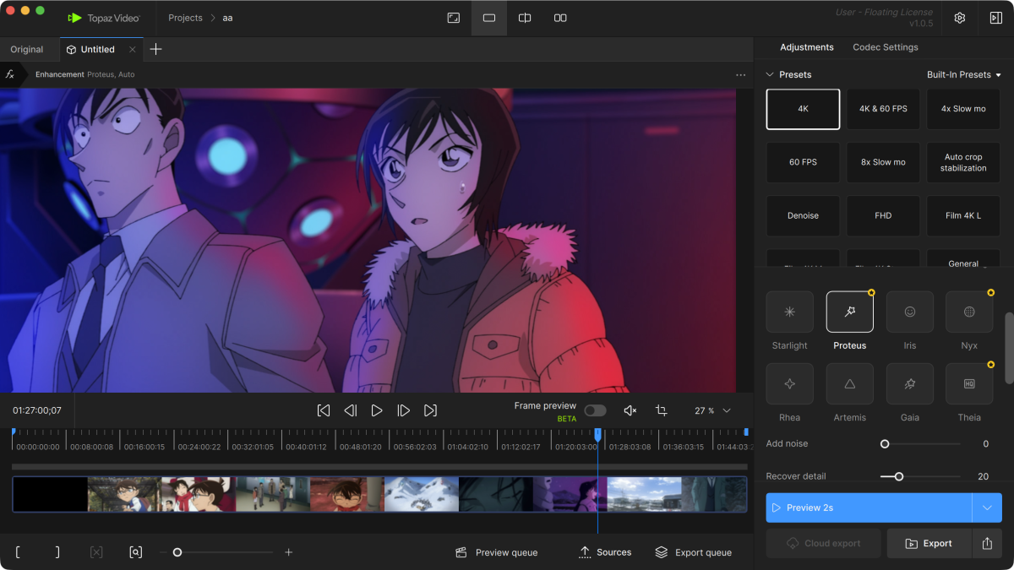This screenshot has height=570, width=1014.
Task: Select the Starlight AI model icon
Action: pos(789,312)
